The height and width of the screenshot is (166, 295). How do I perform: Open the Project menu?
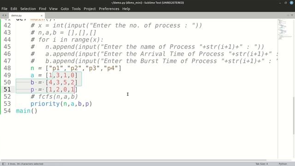[90, 9]
